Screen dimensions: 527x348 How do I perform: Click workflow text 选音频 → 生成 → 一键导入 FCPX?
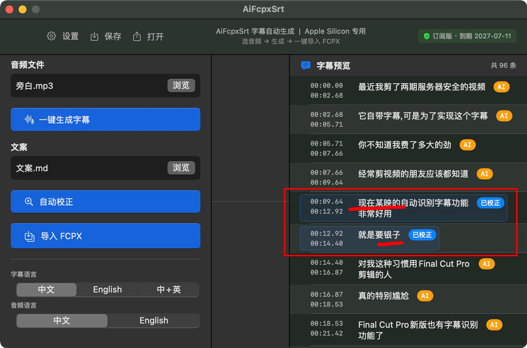pos(291,41)
